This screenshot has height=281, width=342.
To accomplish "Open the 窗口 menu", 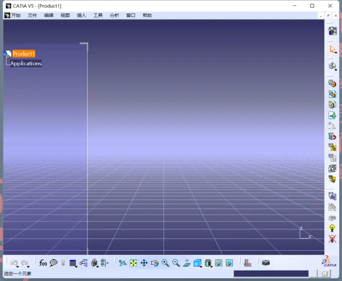I will [x=131, y=15].
